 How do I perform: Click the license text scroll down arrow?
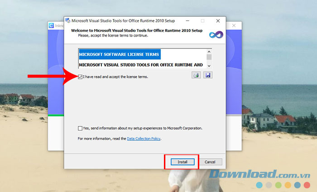pyautogui.click(x=209, y=66)
